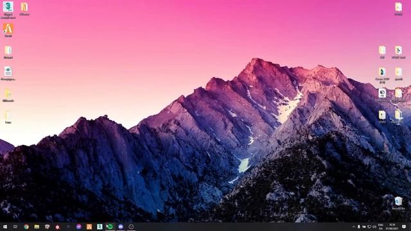
Task: Open the purple Messenger taskbar icon
Action: click(x=78, y=227)
